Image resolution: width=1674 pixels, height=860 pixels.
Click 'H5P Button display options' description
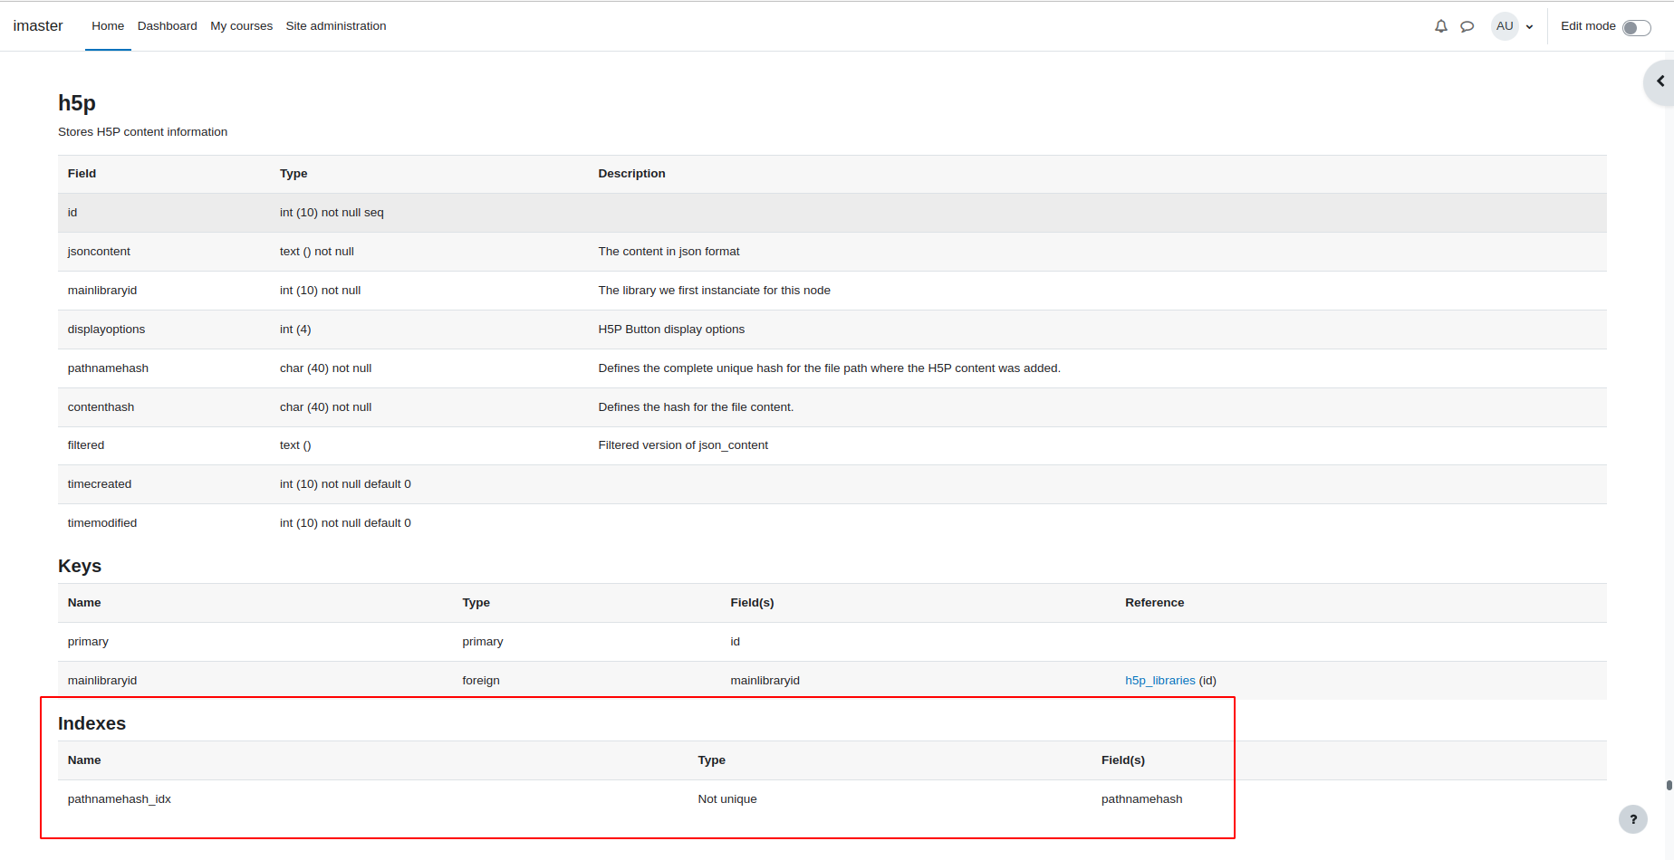(x=671, y=330)
